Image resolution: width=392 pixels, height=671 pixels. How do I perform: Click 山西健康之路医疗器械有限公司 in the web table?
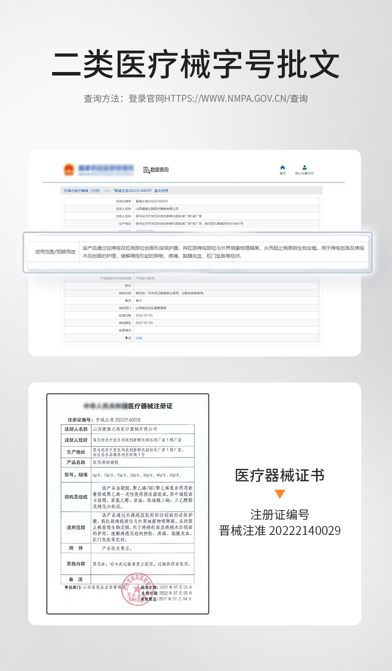tap(156, 209)
